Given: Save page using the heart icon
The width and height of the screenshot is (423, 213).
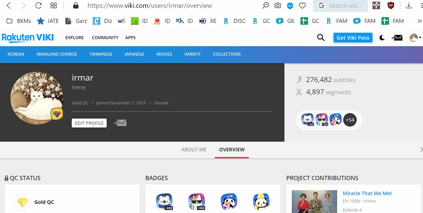Looking at the screenshot, I should (302, 5).
